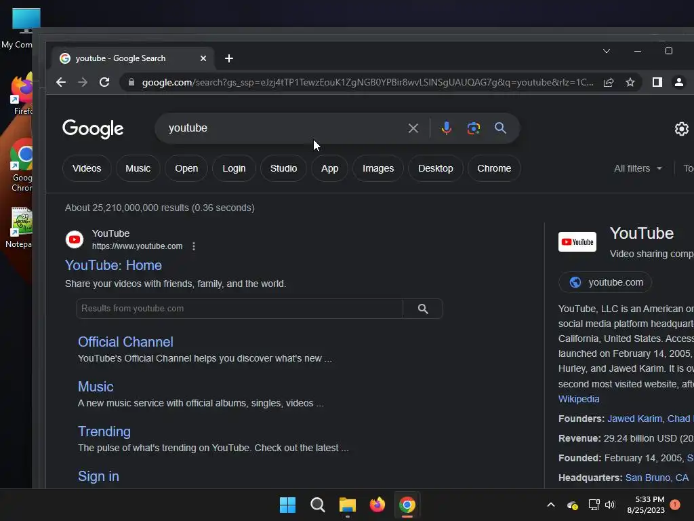
Task: Search by image with the Google Lens icon
Action: point(474,128)
